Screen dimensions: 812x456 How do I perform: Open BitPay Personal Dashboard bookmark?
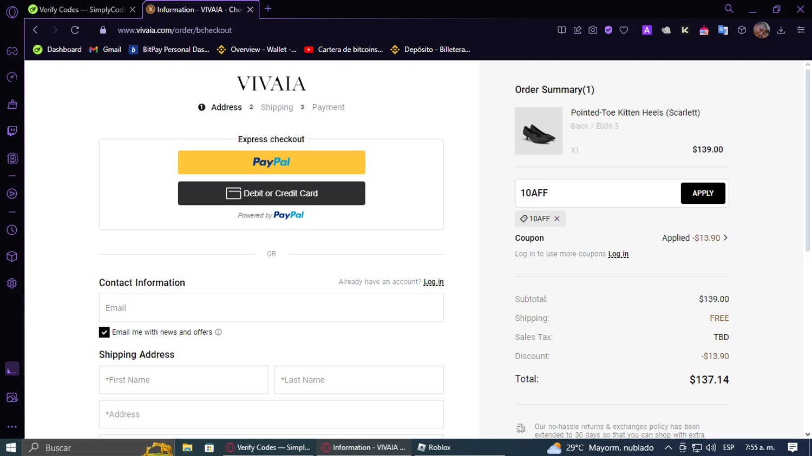click(x=169, y=50)
